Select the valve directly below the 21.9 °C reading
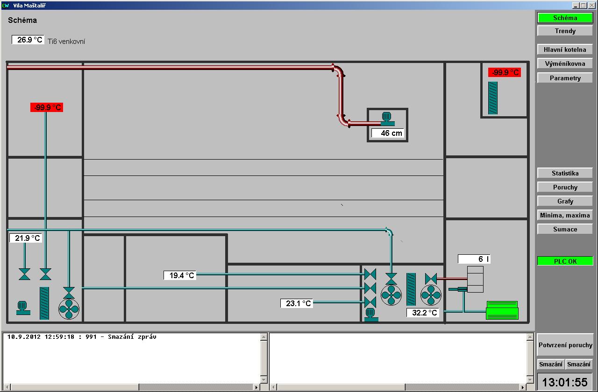Screen dimensions: 598x392 [24, 274]
